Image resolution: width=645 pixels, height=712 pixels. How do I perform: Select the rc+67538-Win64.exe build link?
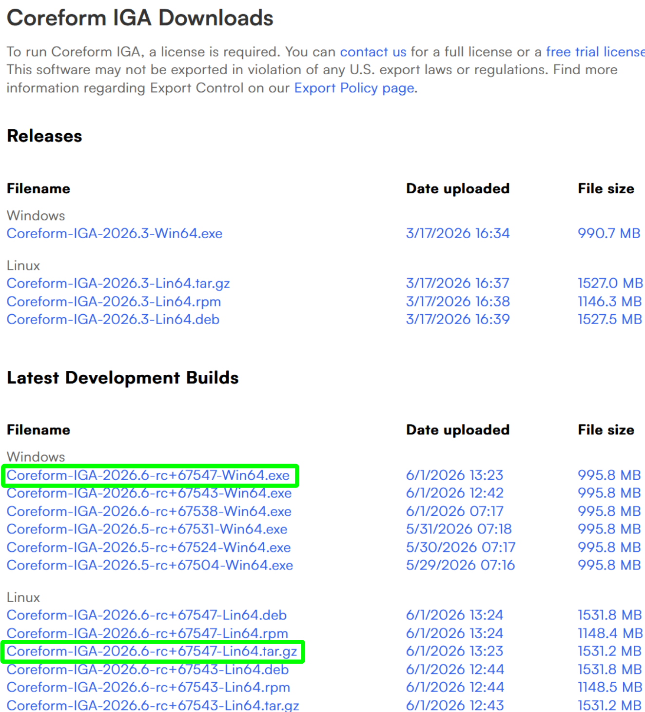tap(149, 511)
